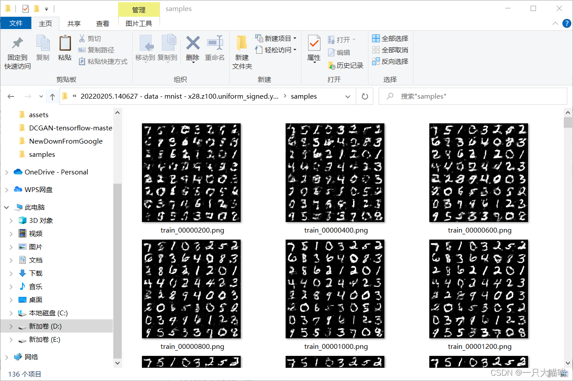This screenshot has height=381, width=573.
Task: Click the samples breadcrumb in address bar
Action: (x=304, y=96)
